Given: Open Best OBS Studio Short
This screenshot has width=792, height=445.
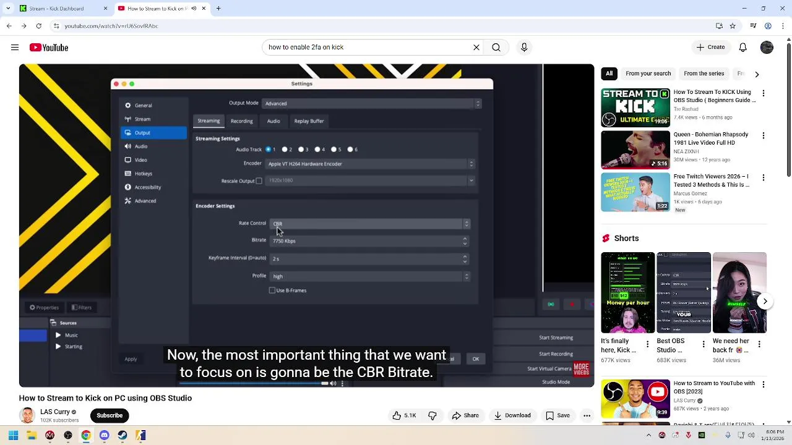Looking at the screenshot, I should tap(684, 292).
